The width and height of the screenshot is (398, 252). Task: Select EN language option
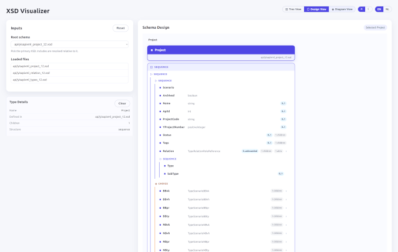point(379,9)
